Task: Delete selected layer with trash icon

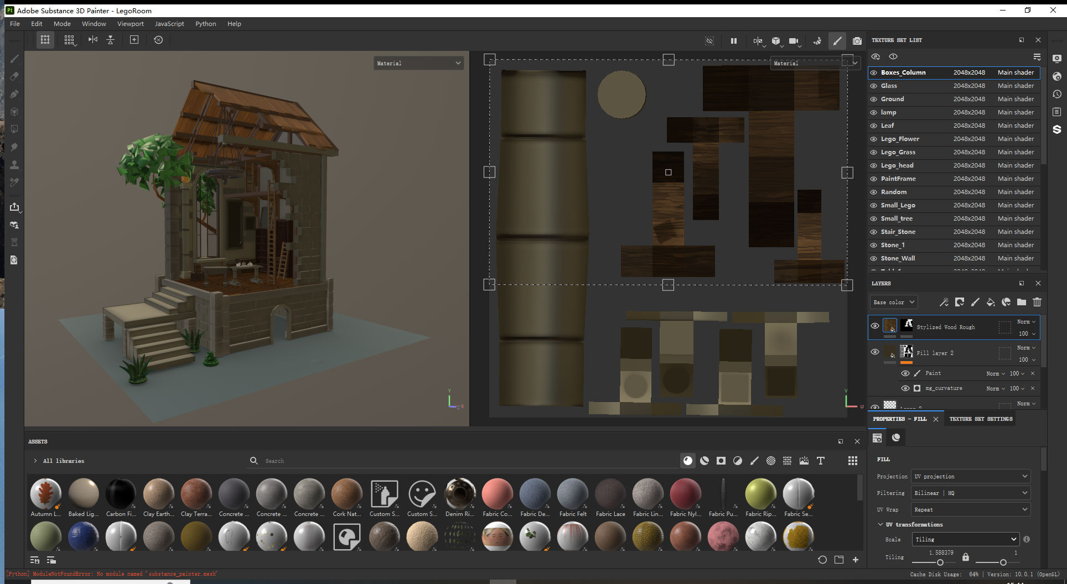Action: [1037, 302]
